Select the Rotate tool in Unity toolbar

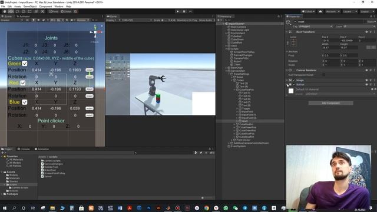pos(17,11)
